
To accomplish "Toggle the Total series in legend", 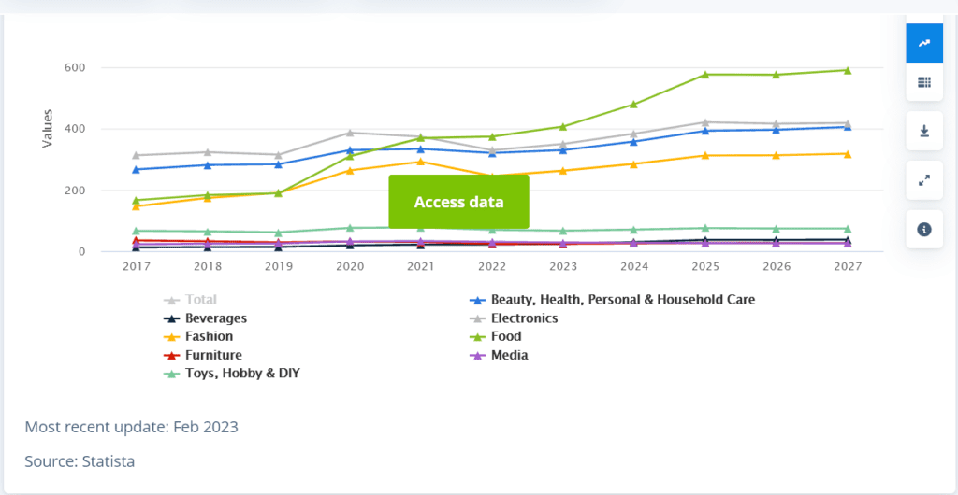I will 200,300.
